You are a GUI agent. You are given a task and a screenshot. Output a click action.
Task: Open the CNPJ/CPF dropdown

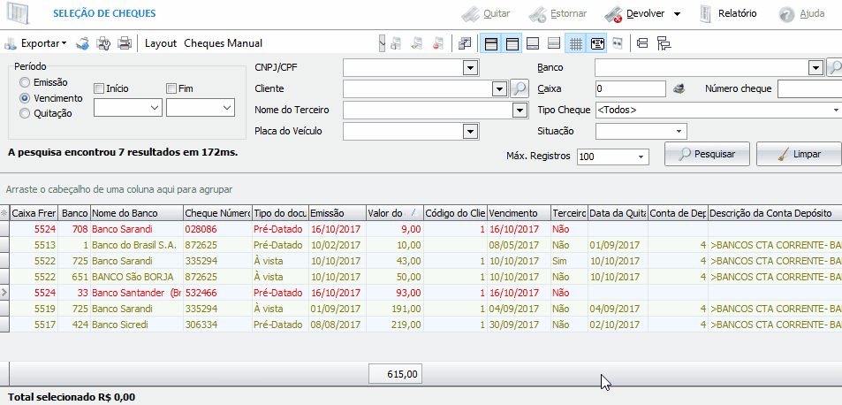(470, 68)
